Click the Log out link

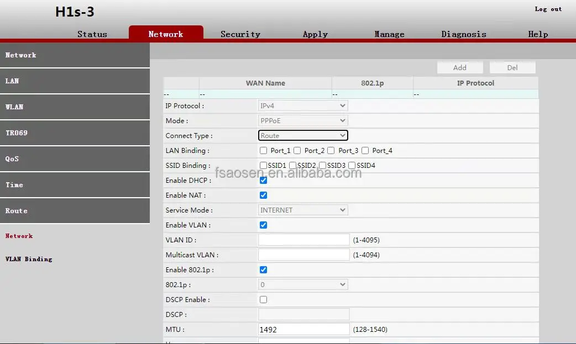tap(548, 9)
